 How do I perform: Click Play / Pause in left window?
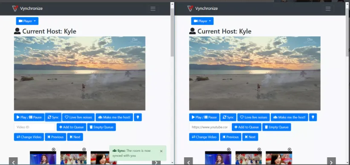[x=29, y=117]
